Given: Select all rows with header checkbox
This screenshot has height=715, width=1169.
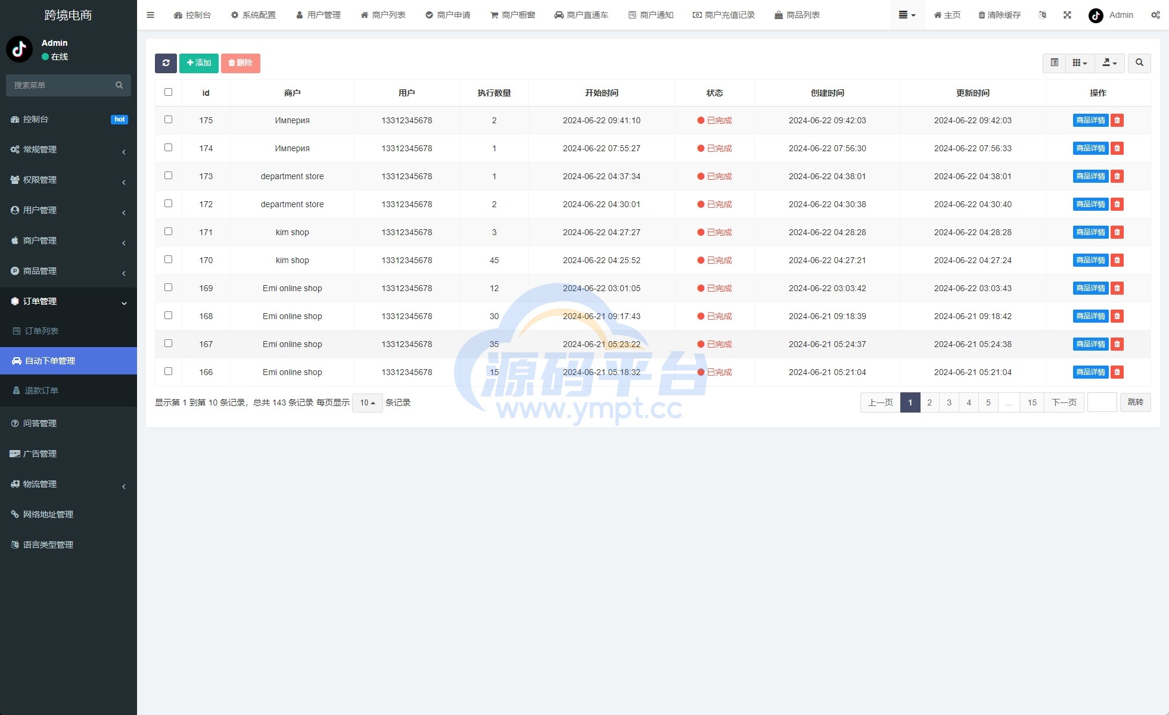Looking at the screenshot, I should point(168,92).
